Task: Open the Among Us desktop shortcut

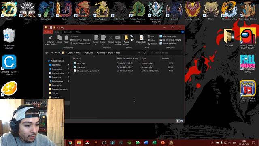Action: click(247, 38)
